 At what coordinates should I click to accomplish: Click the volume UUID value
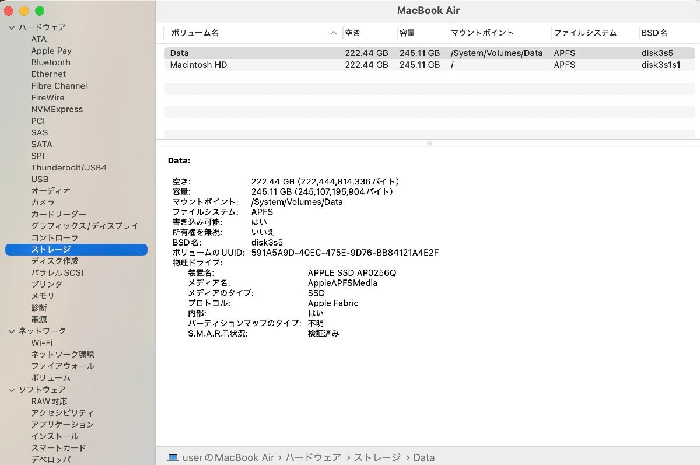345,253
